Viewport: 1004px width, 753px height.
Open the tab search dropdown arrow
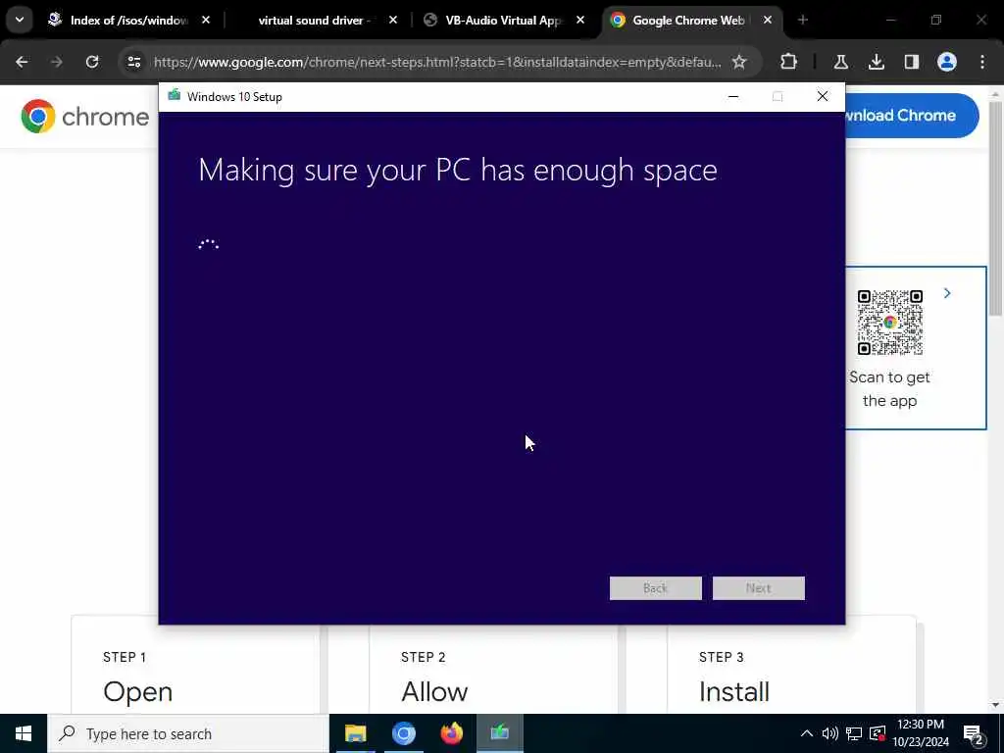[x=20, y=20]
